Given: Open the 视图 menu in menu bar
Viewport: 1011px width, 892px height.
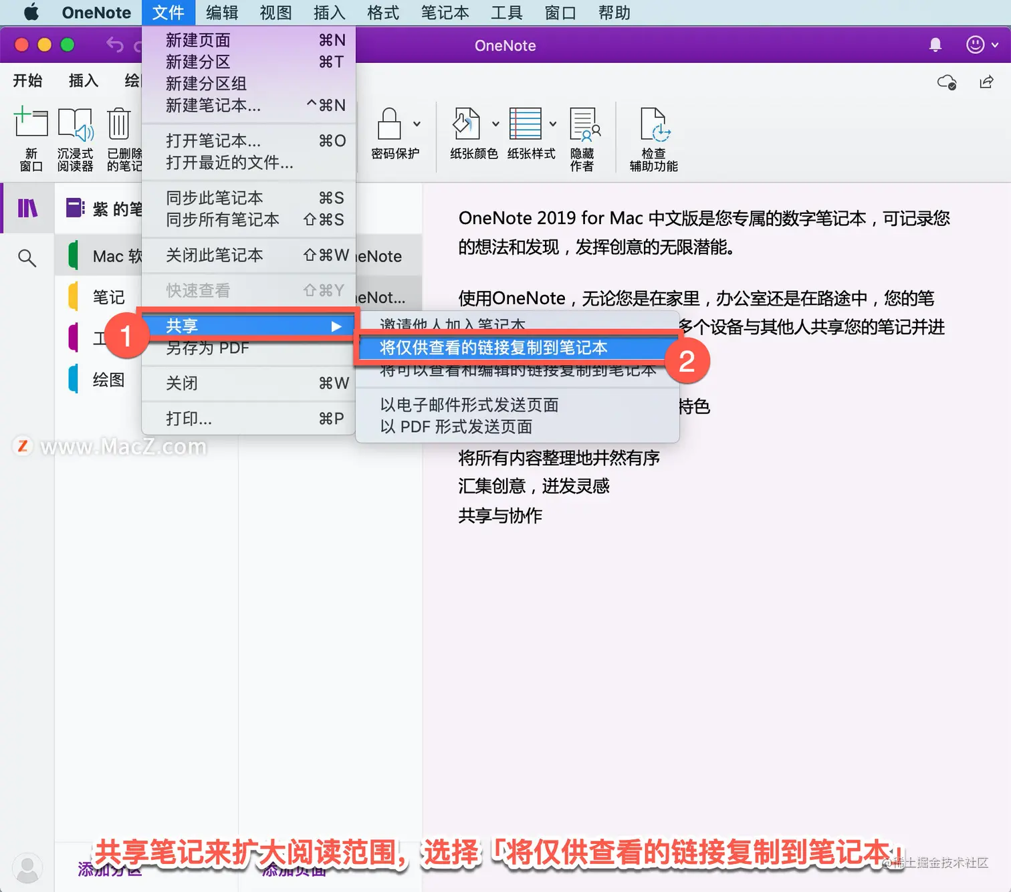Looking at the screenshot, I should pyautogui.click(x=275, y=12).
